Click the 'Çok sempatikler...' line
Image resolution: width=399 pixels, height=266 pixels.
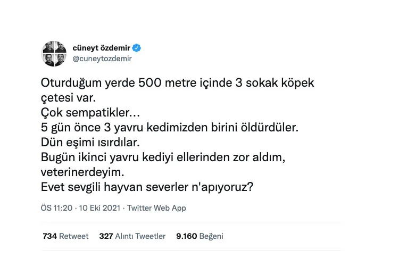[x=85, y=113]
